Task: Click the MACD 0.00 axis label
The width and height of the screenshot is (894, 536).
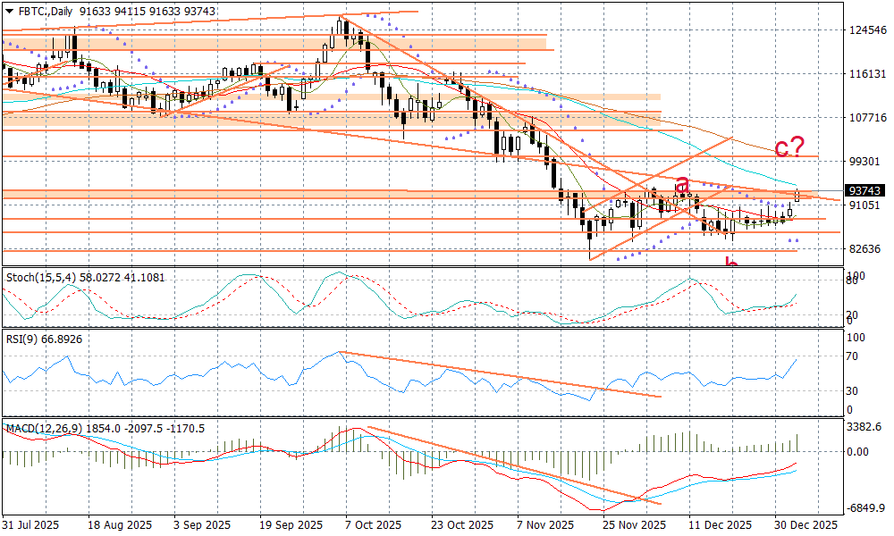Action: (858, 452)
